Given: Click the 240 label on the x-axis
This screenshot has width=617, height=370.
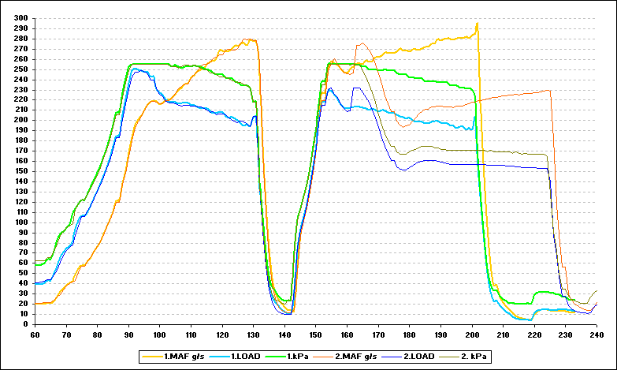Looking at the screenshot, I should click(x=597, y=335).
